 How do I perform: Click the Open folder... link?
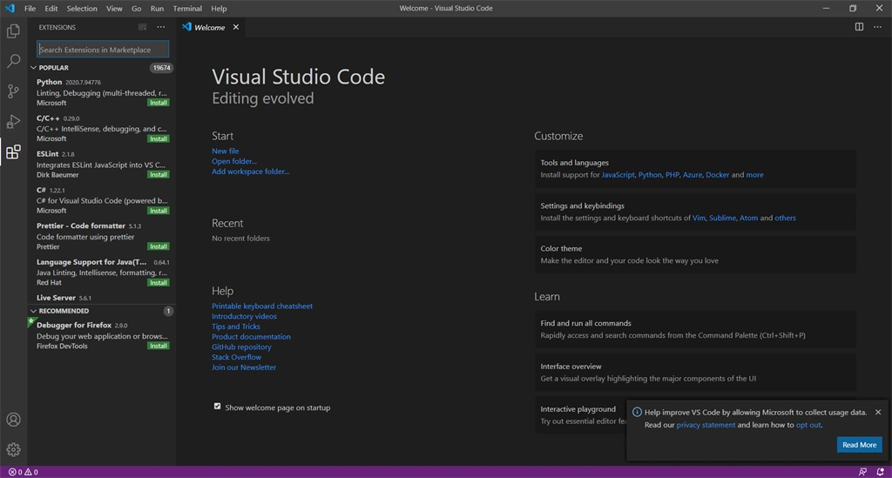(233, 161)
